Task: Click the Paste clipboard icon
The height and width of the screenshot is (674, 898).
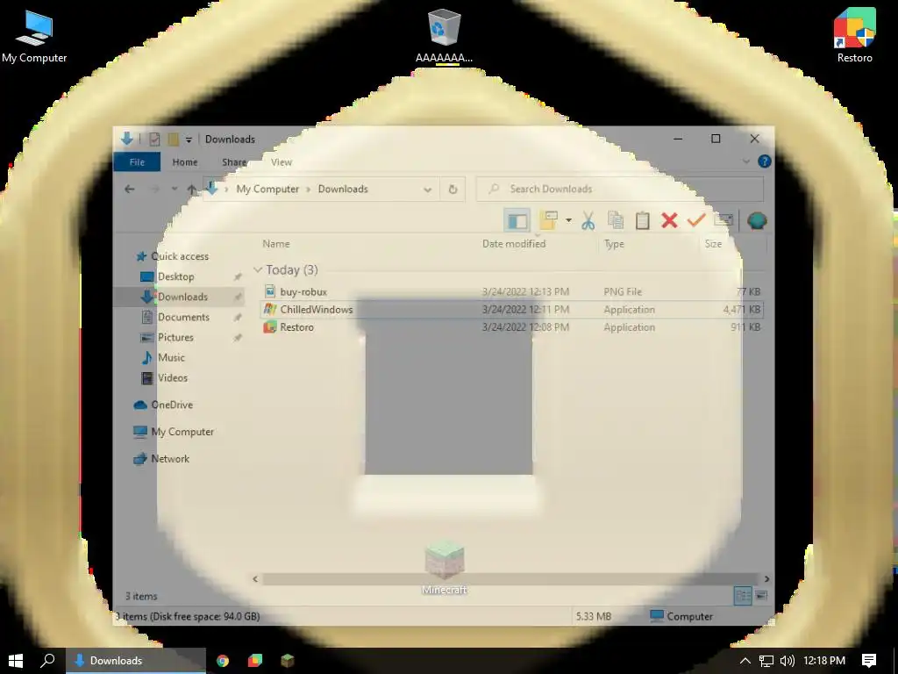Action: [643, 220]
